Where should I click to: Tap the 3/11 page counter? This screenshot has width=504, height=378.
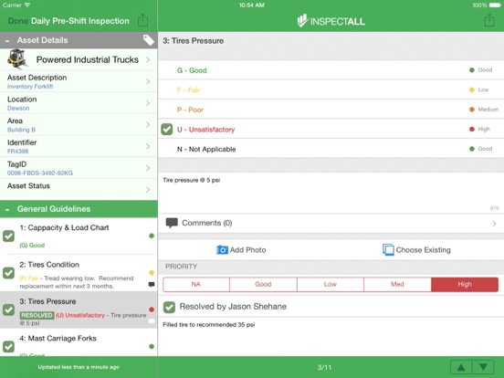[324, 367]
